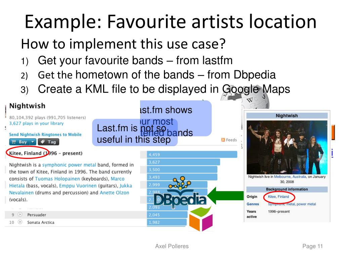Open the Emppu Vuorinen link
The image size is (344, 258).
point(78,186)
